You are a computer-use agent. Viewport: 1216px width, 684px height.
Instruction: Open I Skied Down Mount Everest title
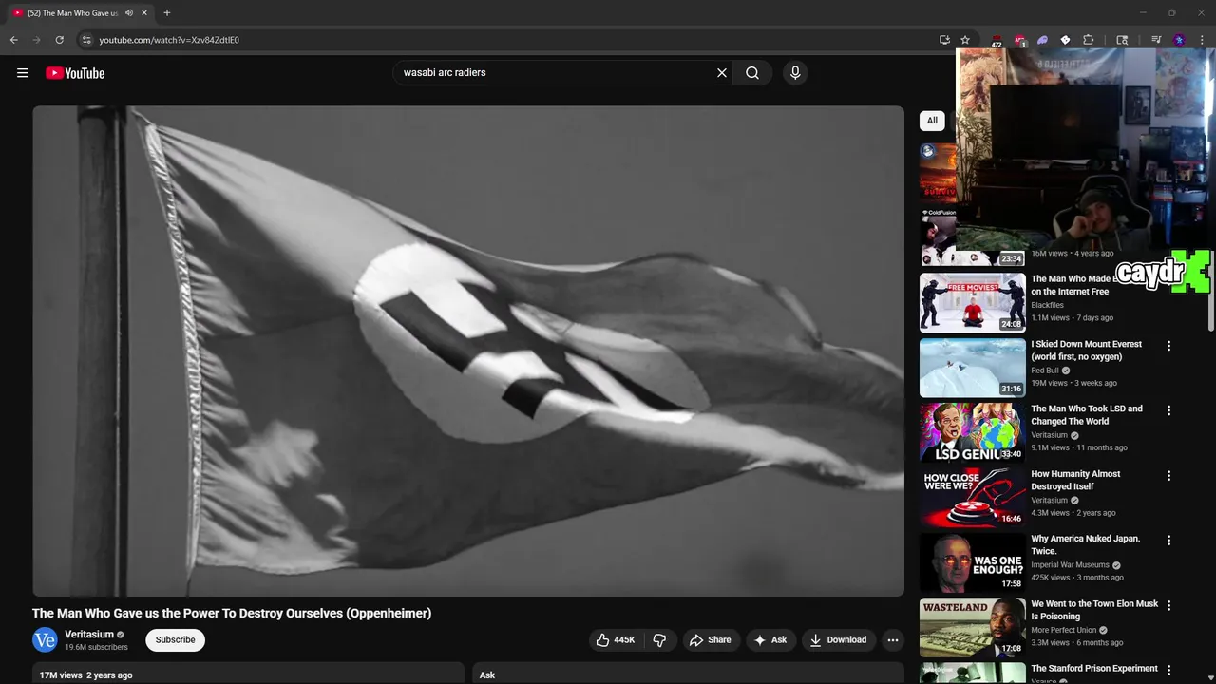tap(1087, 351)
